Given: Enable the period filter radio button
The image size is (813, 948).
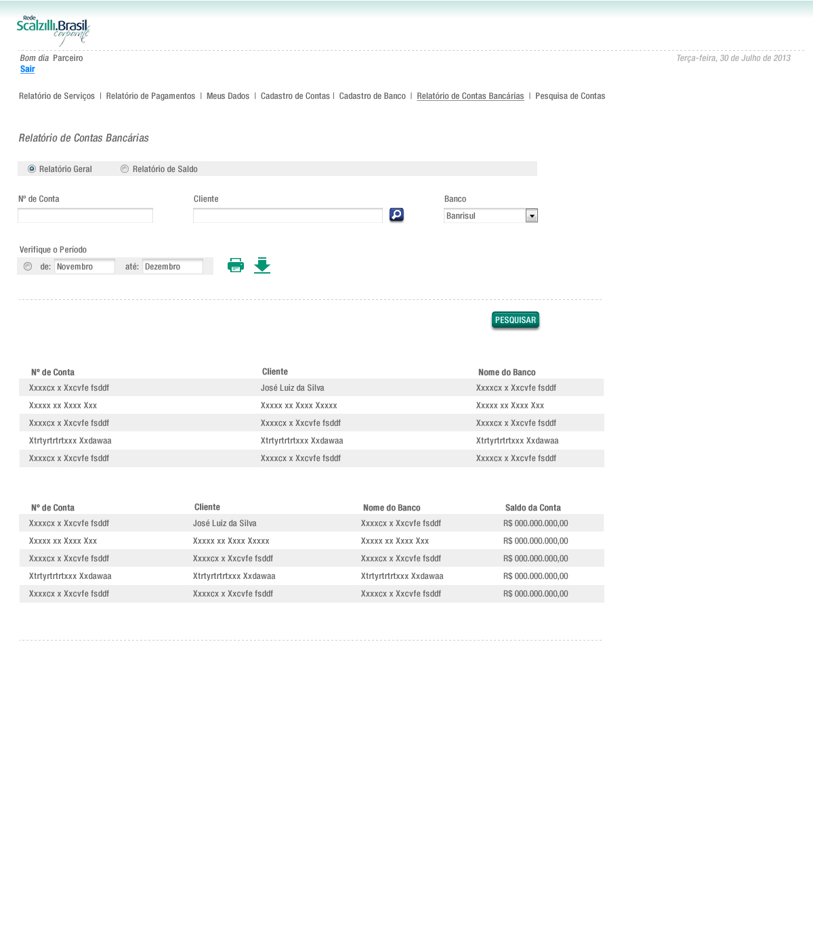Looking at the screenshot, I should pos(28,267).
